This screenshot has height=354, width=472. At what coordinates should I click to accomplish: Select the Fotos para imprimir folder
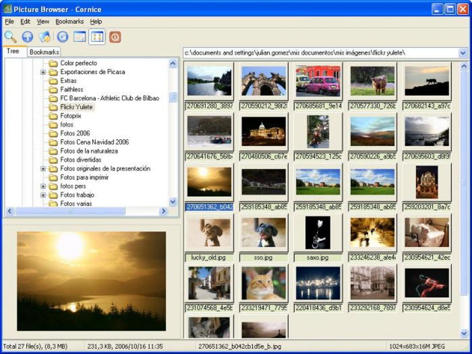[84, 177]
